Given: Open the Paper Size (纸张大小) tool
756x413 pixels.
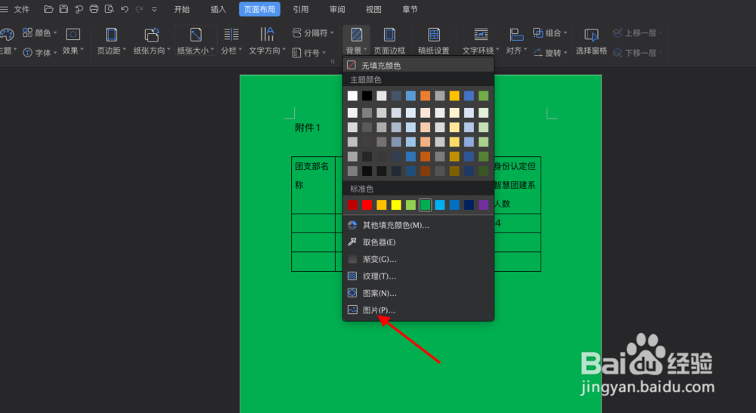Looking at the screenshot, I should (x=195, y=41).
